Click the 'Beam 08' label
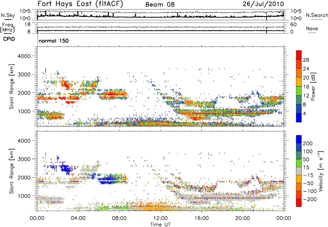The height and width of the screenshot is (227, 328). click(160, 5)
